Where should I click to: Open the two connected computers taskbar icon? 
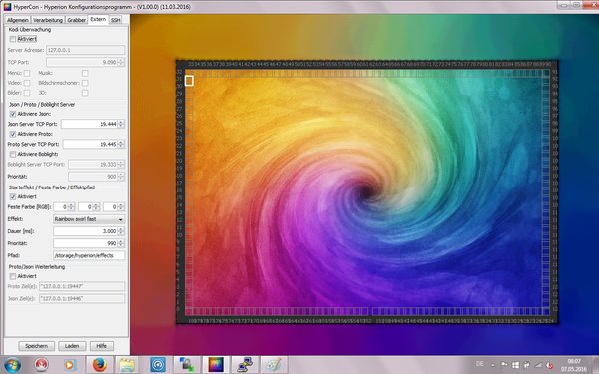245,365
